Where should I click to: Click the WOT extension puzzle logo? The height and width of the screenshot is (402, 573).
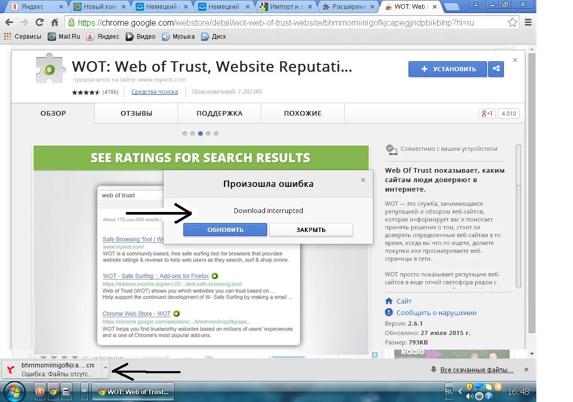50,68
